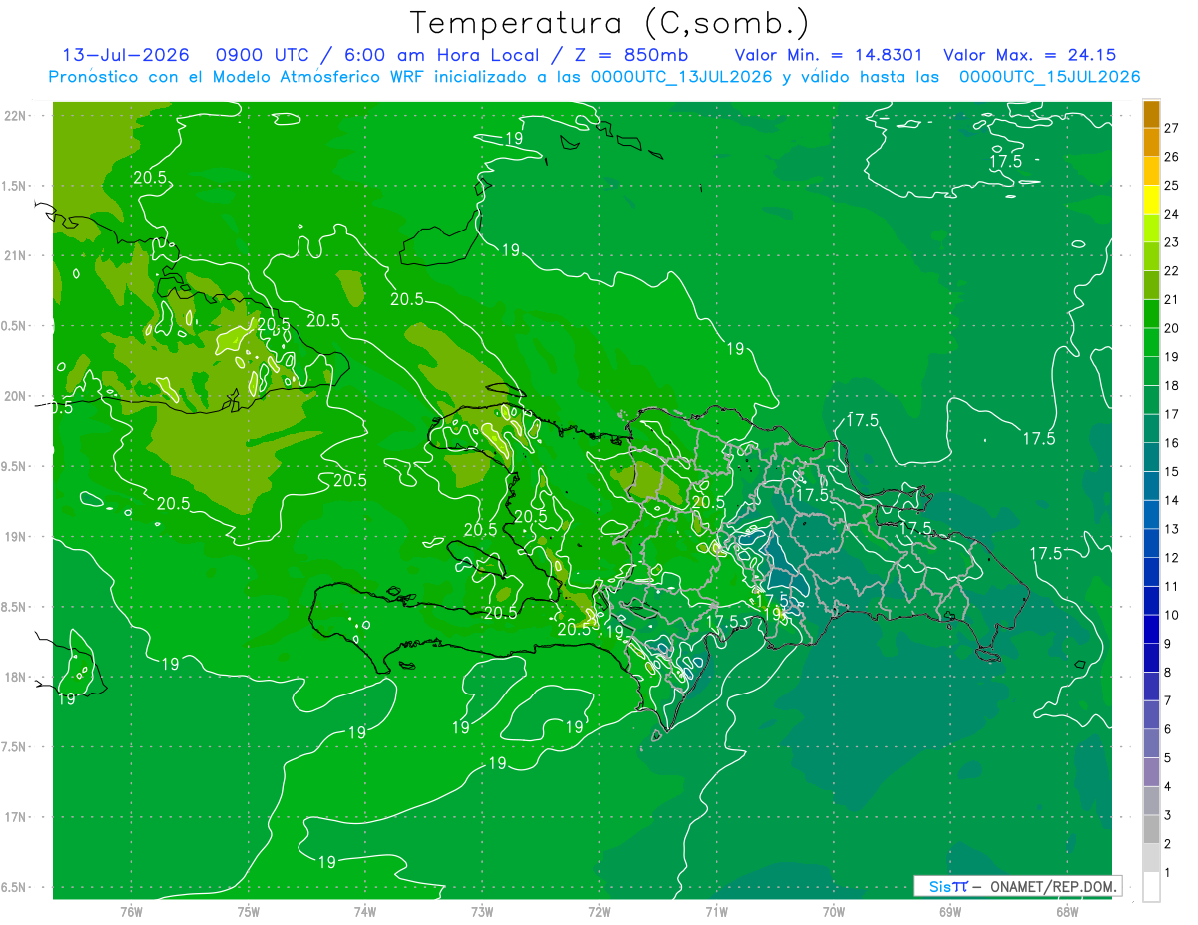Click the '76W' longitude axis label
Viewport: 1198px width, 925px height.
[131, 911]
